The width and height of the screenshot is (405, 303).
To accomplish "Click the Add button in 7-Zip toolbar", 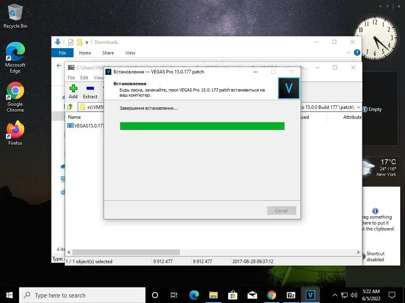I will coord(73,92).
